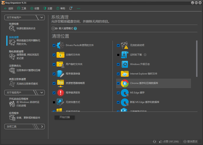Open the 设置 menu

coord(35,8)
